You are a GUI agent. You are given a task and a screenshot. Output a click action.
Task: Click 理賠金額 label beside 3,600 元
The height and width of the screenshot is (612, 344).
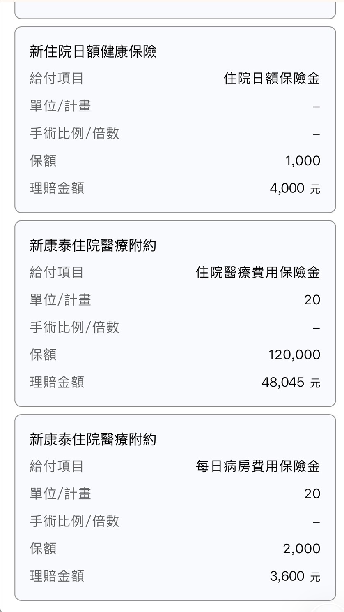pyautogui.click(x=57, y=576)
